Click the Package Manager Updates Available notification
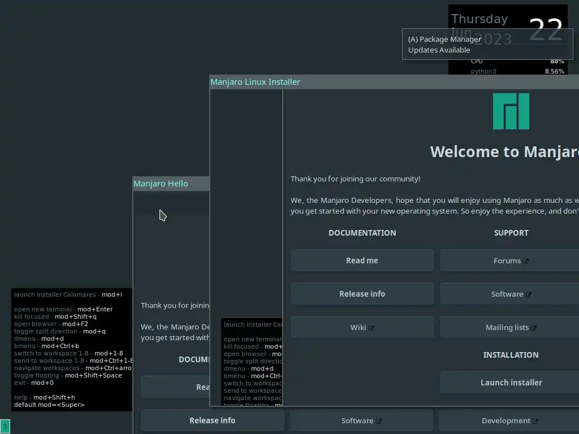The width and height of the screenshot is (579, 434). point(487,44)
